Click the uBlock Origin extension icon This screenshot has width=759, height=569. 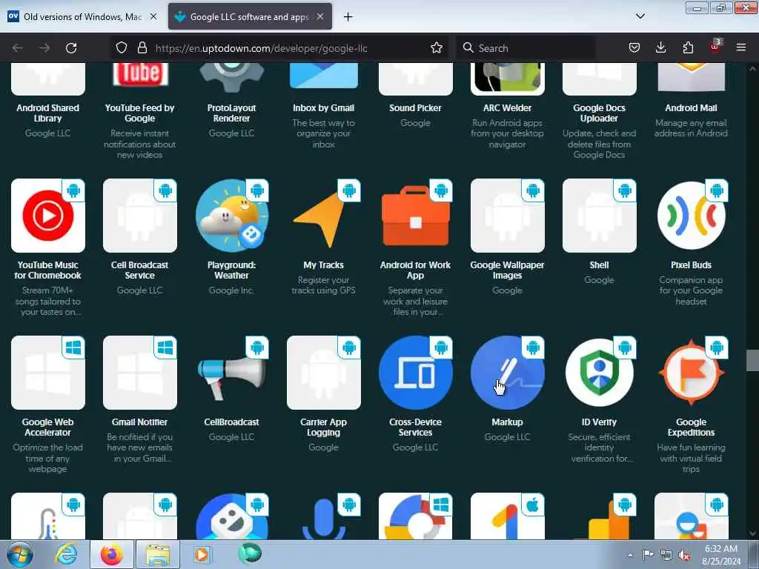(715, 47)
